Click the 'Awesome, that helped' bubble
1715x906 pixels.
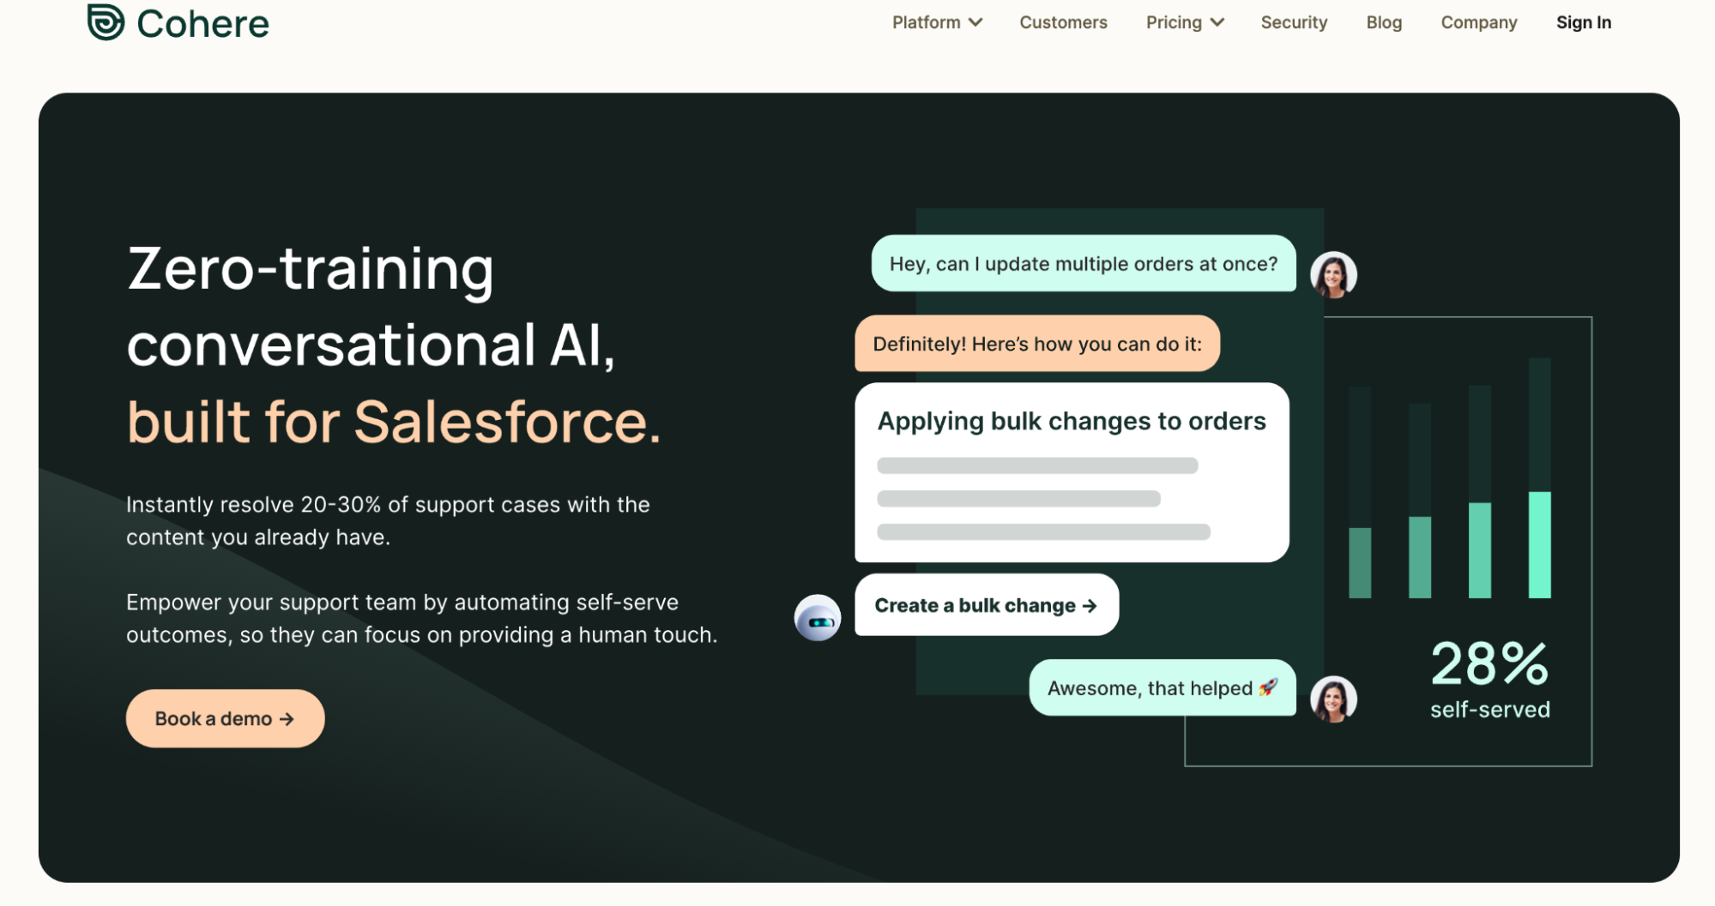(x=1162, y=687)
